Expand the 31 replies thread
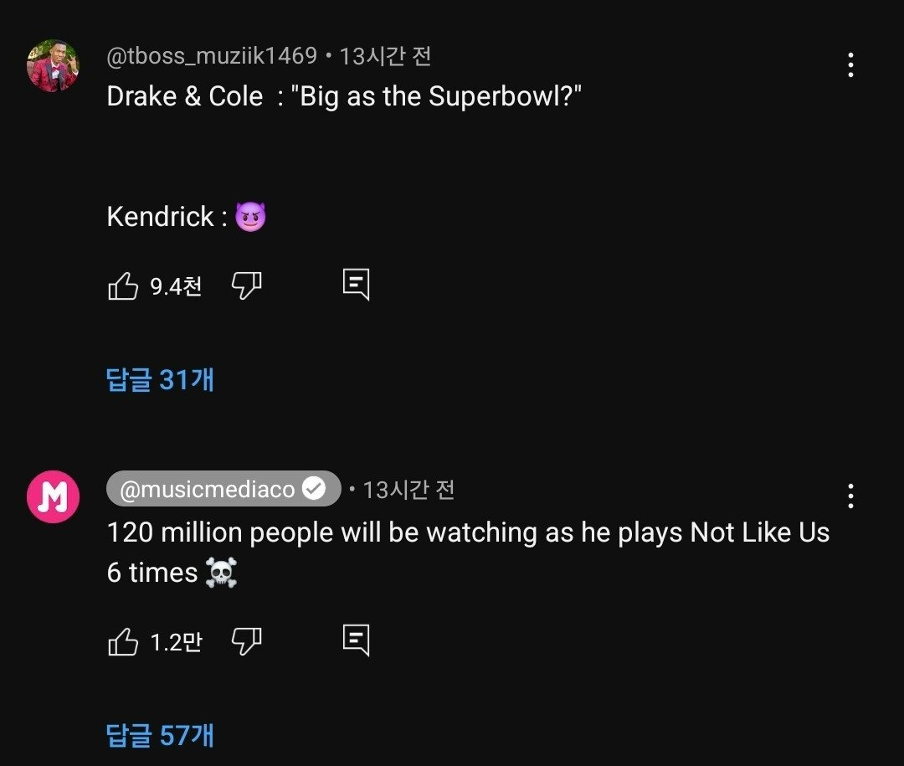 pyautogui.click(x=160, y=379)
